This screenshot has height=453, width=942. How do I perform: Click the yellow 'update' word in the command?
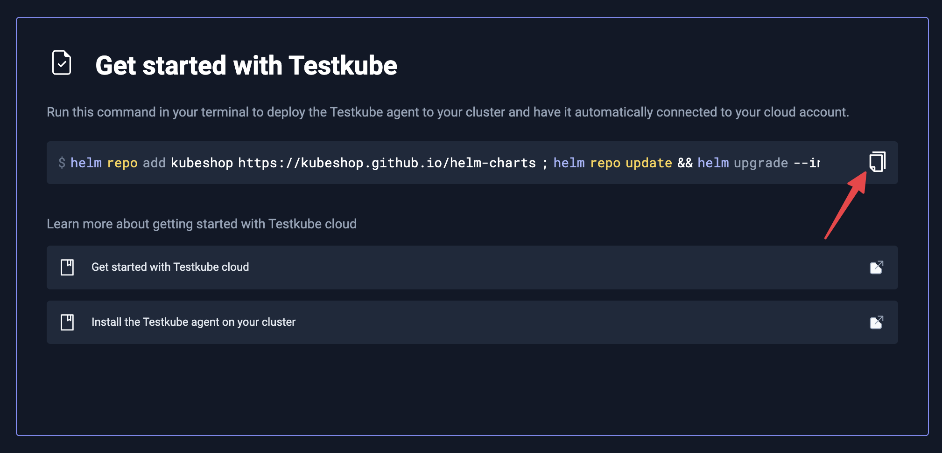pyautogui.click(x=649, y=163)
